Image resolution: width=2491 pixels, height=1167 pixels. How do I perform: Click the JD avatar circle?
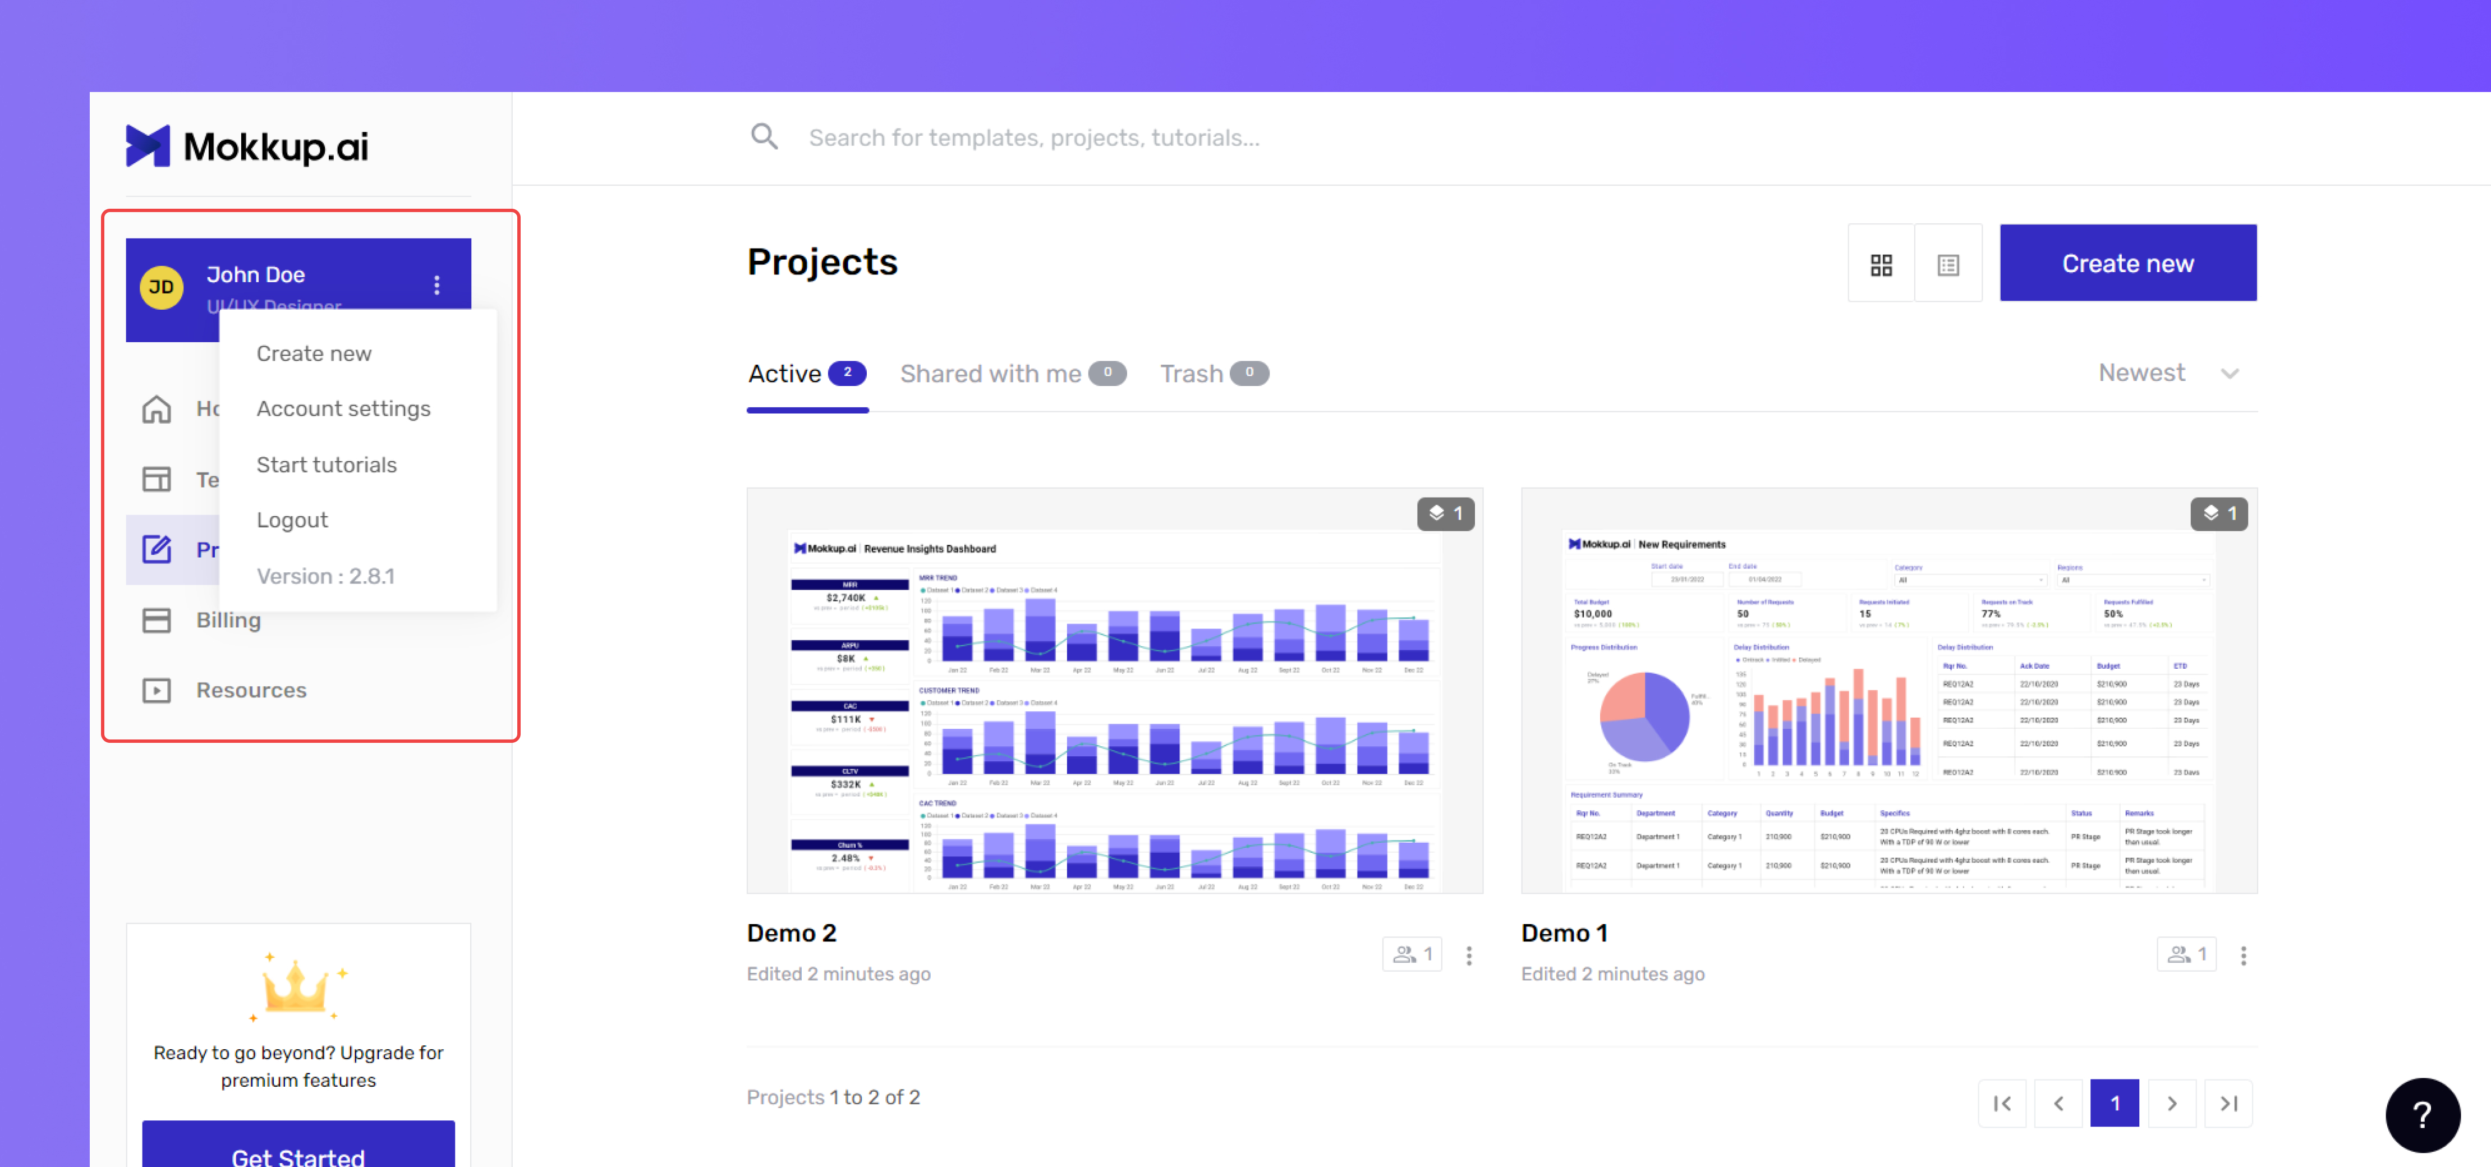click(162, 287)
